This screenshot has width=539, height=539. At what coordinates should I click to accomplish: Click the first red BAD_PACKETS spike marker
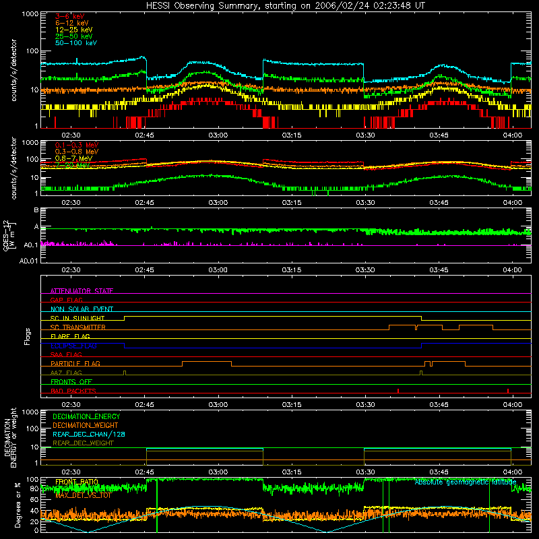point(398,391)
